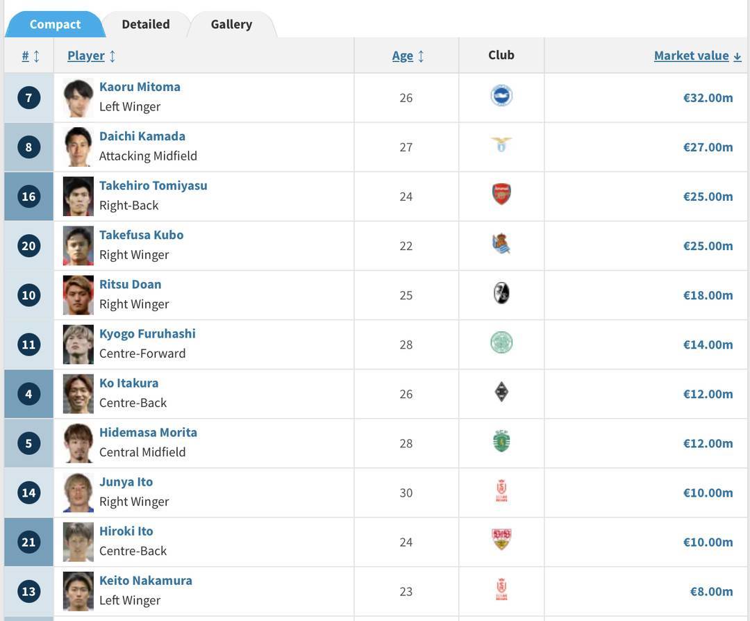Sort table by shirt number column

click(31, 56)
